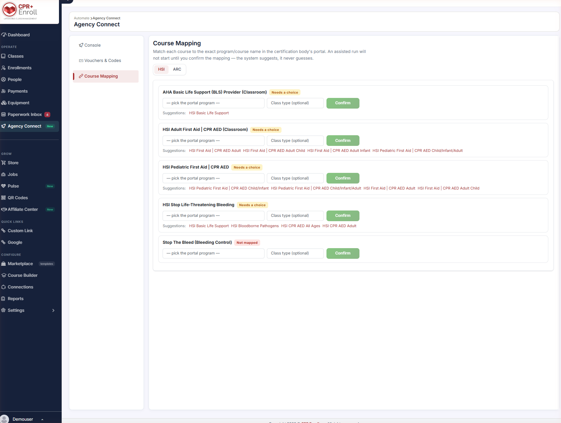561x423 pixels.
Task: Pick the HSI CPR AED All Ages suggestion
Action: tap(300, 226)
